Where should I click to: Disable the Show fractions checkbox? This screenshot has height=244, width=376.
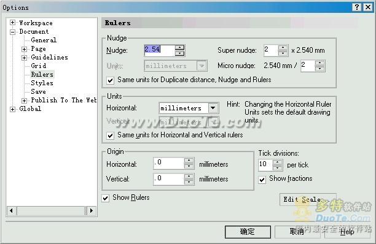262,180
